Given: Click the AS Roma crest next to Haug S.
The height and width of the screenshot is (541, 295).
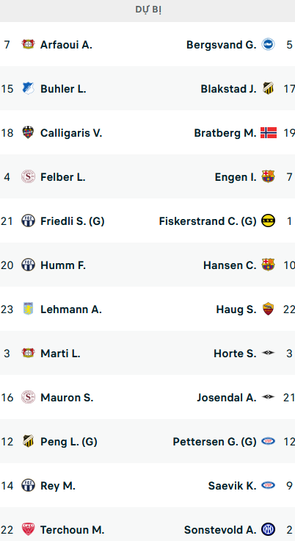Looking at the screenshot, I should [268, 309].
